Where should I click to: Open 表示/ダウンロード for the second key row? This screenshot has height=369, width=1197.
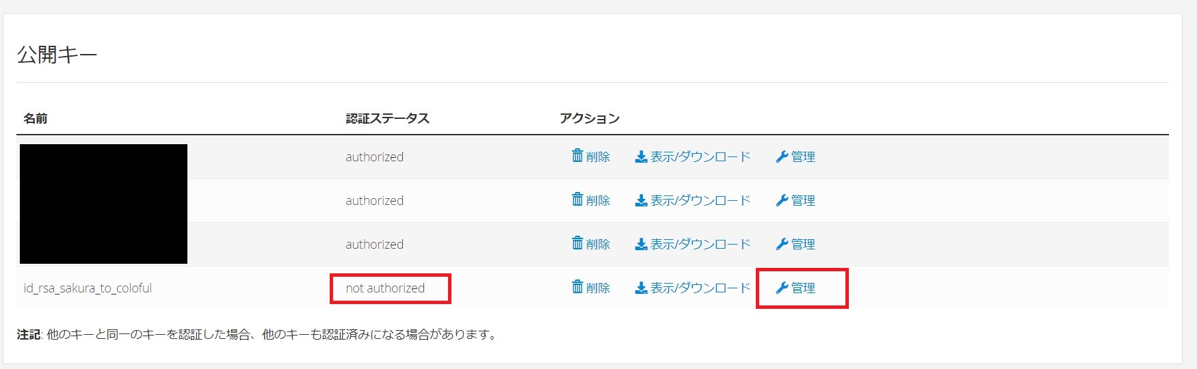[700, 201]
